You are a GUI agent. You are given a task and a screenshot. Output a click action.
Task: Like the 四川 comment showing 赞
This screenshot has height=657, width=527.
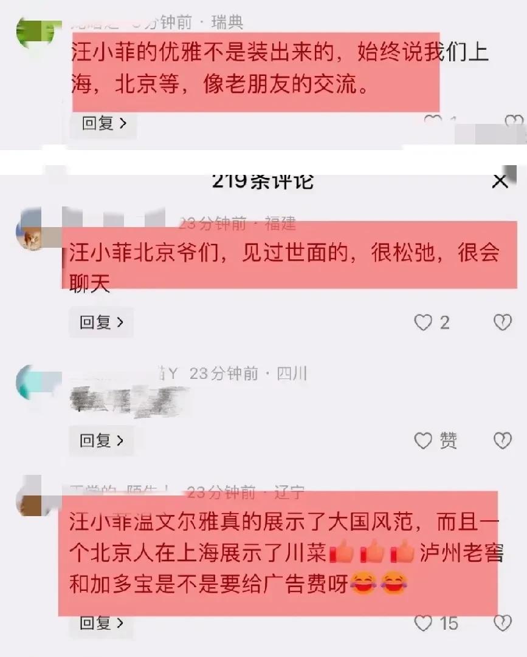coord(423,440)
